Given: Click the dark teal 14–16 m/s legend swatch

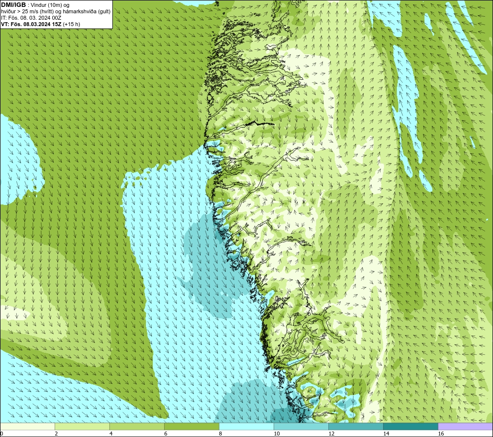Looking at the screenshot, I should pyautogui.click(x=411, y=426).
